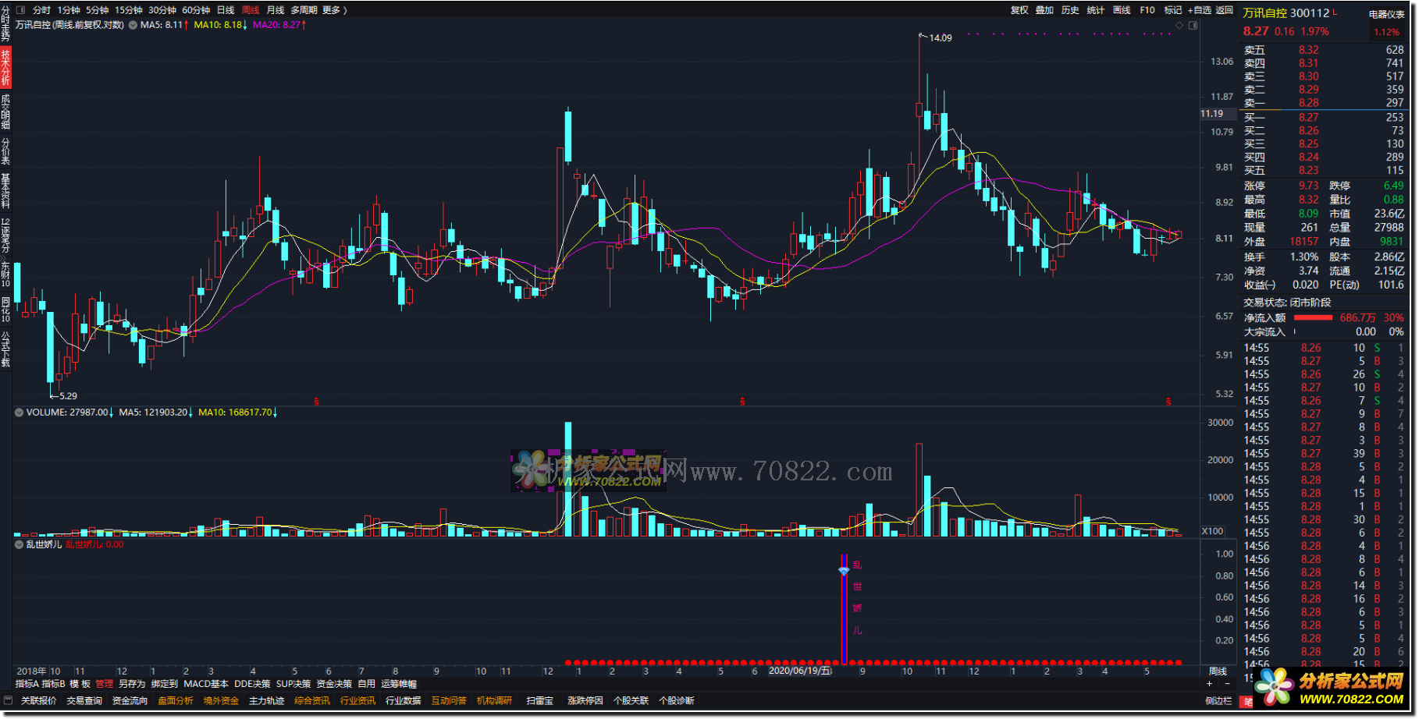Select DDE决策 indicator template
1419x719 pixels.
point(252,684)
